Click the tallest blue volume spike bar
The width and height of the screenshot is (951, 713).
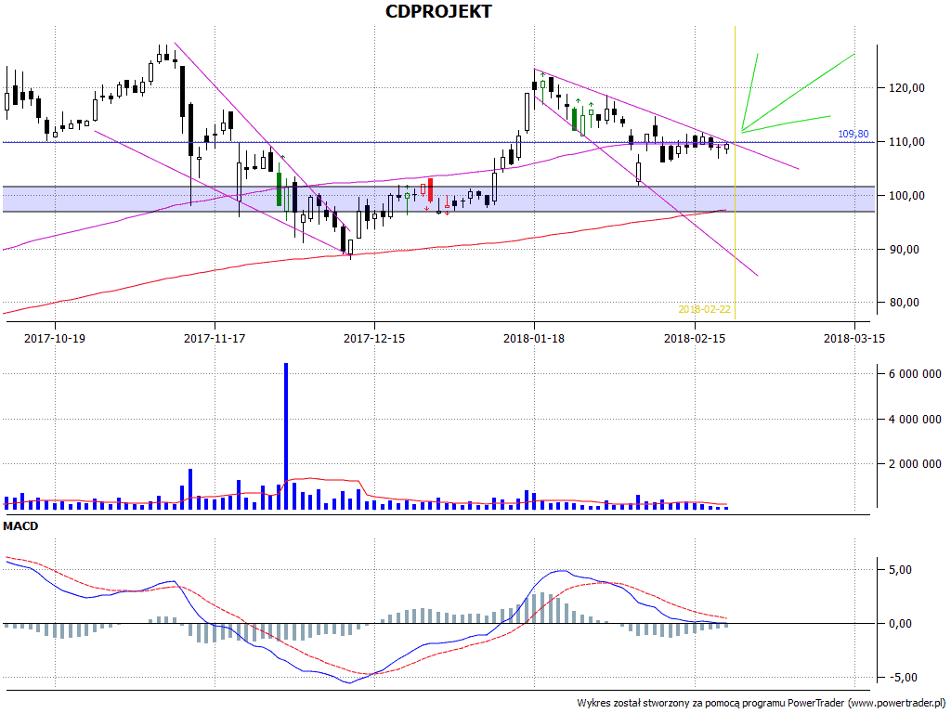click(286, 436)
